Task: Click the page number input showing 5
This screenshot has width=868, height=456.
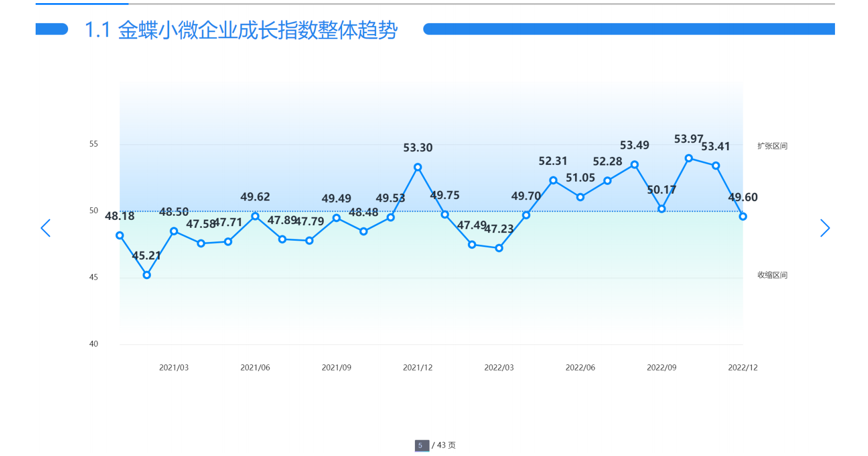Action: 422,446
